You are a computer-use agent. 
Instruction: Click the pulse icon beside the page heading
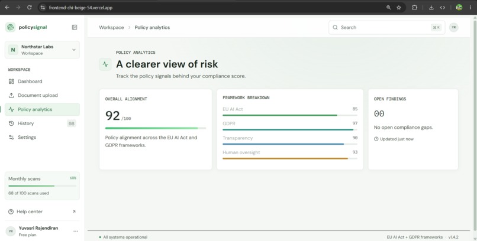pos(105,64)
